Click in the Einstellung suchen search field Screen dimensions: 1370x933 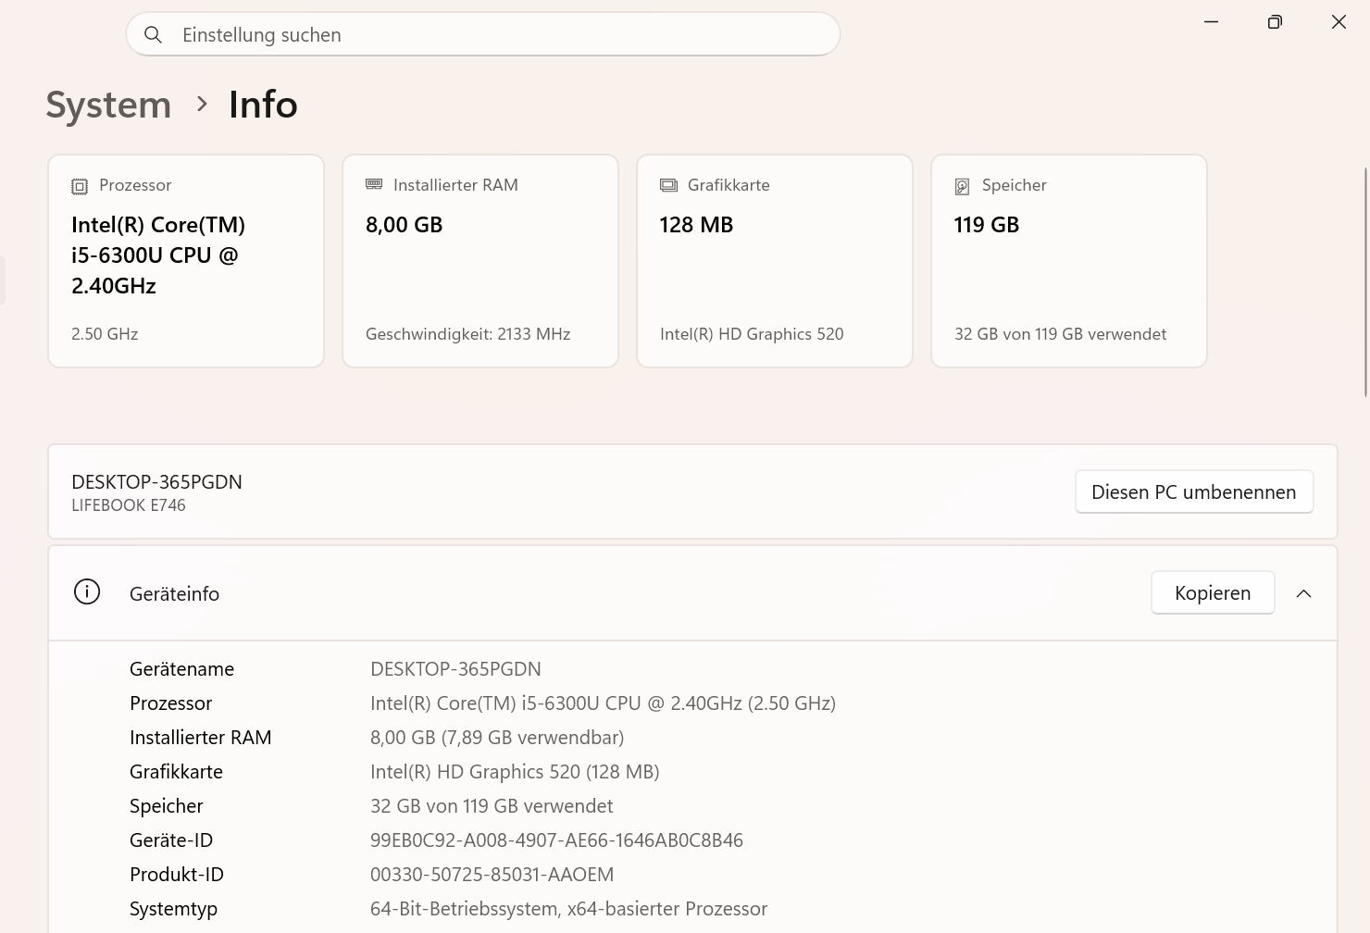[x=483, y=34]
